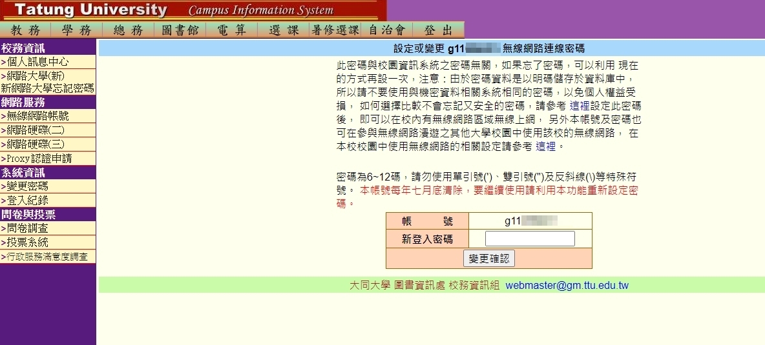Click the 電算 menu item
The width and height of the screenshot is (765, 345).
point(231,30)
